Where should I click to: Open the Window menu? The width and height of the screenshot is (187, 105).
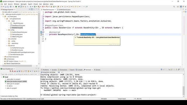[46, 4]
